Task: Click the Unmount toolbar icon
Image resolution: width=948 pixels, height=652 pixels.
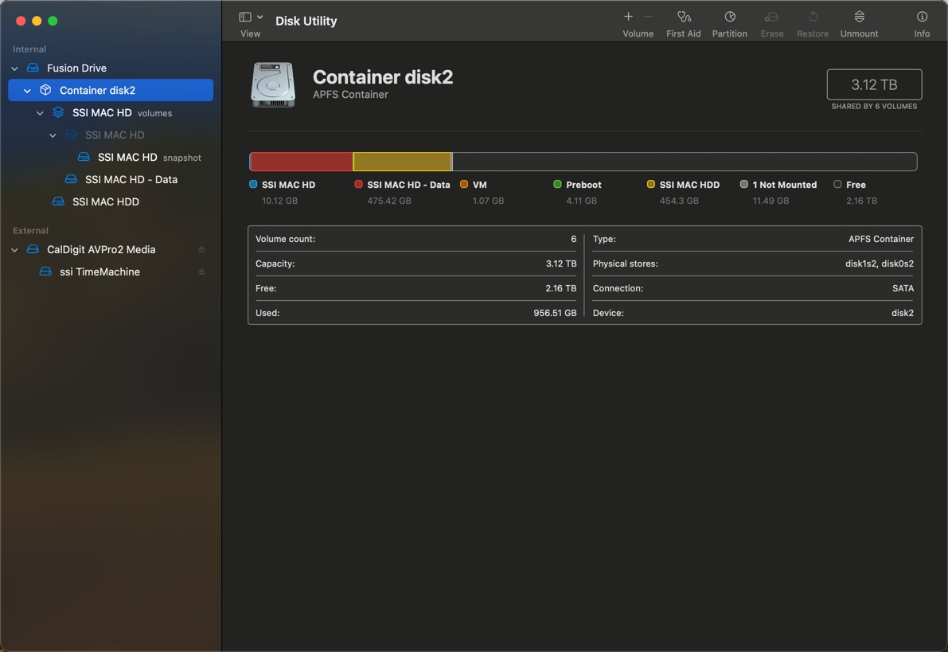Action: [x=859, y=17]
